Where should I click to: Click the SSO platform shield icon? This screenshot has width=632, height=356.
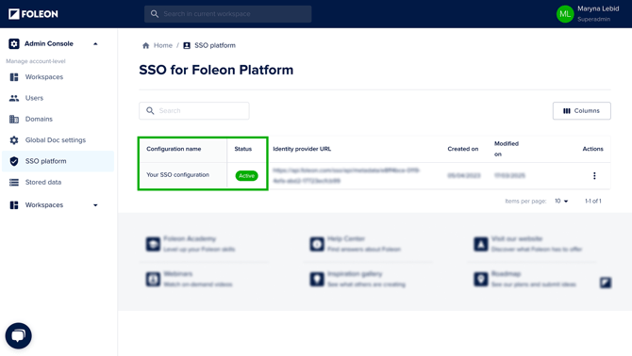[14, 161]
